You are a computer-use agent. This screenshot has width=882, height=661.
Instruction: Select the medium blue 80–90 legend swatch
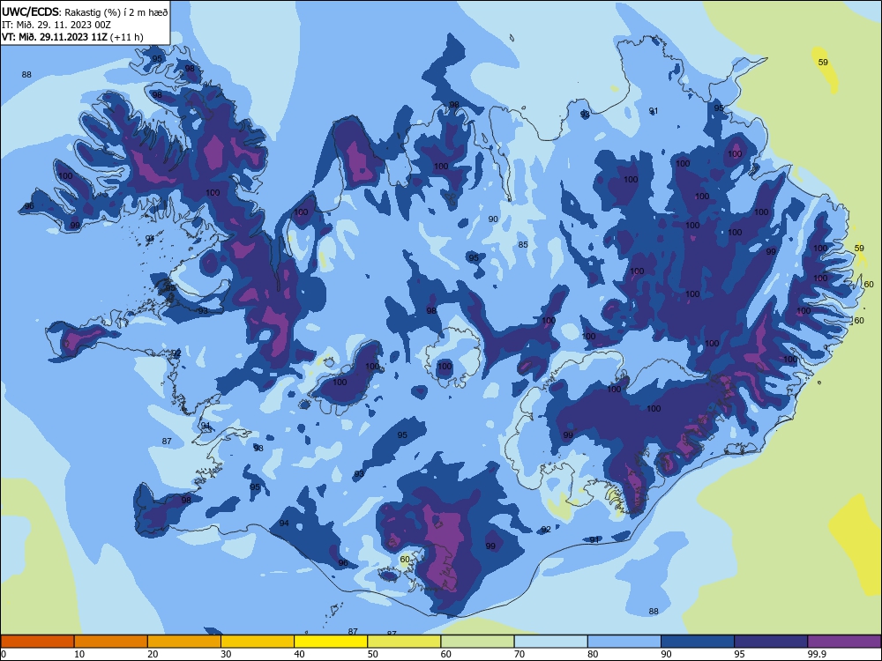point(624,642)
